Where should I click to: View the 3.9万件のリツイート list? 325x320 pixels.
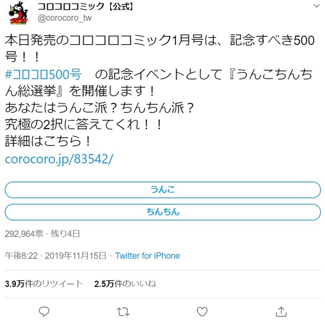tap(44, 283)
